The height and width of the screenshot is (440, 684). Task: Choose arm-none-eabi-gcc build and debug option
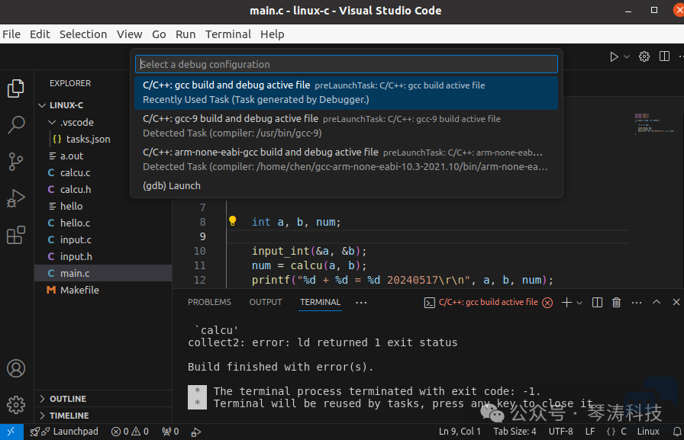point(347,159)
